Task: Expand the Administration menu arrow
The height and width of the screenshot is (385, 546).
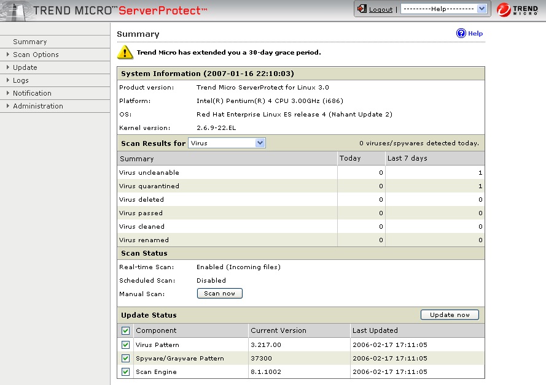Action: 8,106
